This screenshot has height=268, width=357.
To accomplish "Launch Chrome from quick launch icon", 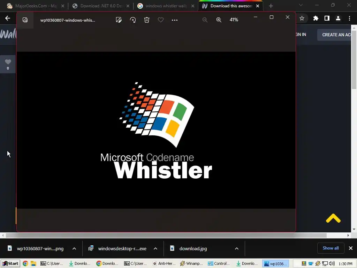I will coord(25,263).
